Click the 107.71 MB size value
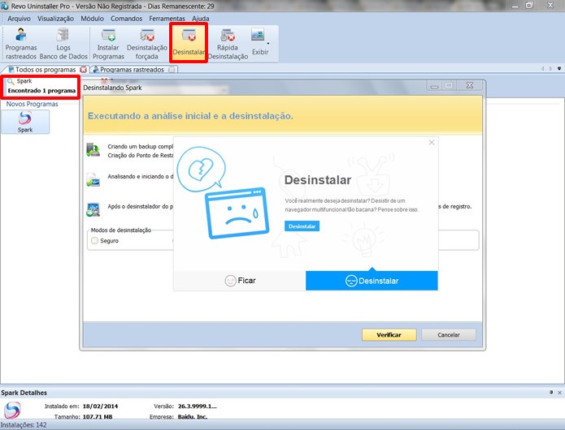Screen dimensions: 565x430 click(98, 417)
